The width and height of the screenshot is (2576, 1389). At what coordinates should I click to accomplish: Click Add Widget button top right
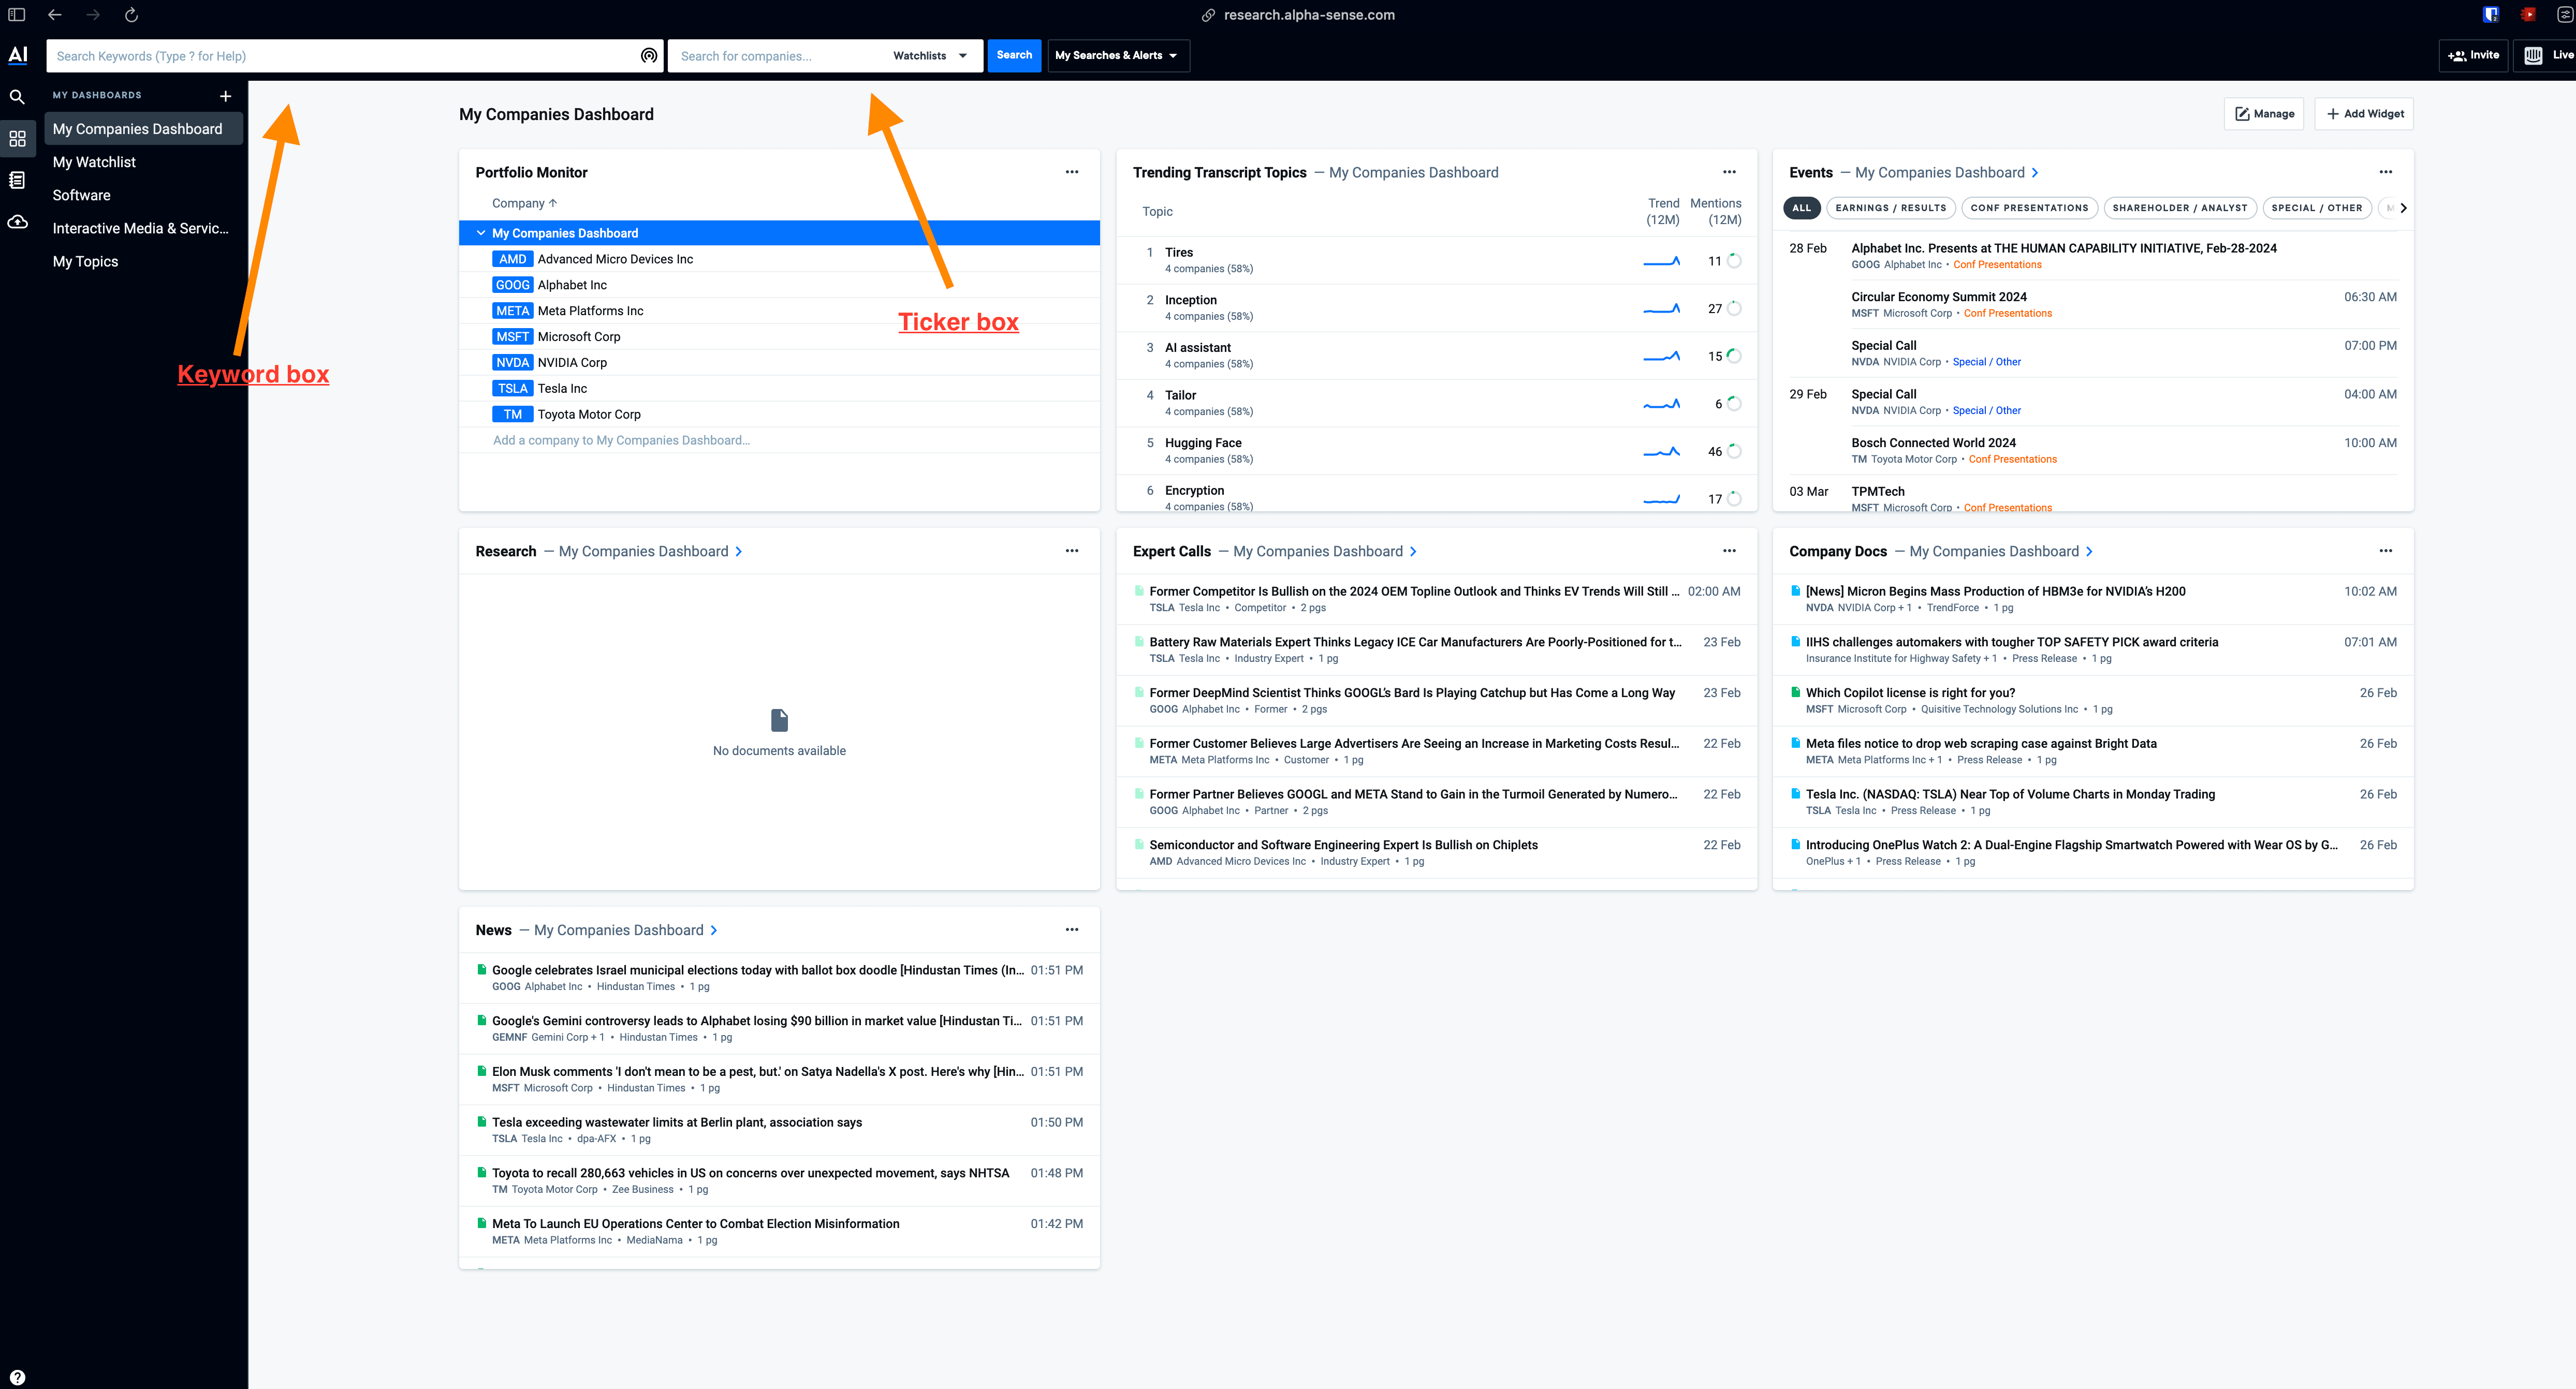[x=2366, y=113]
